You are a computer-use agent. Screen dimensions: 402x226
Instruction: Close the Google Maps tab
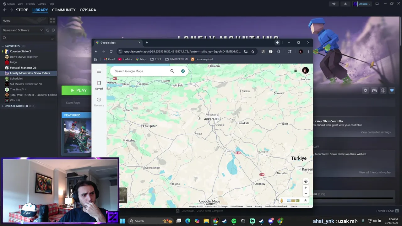coord(139,42)
